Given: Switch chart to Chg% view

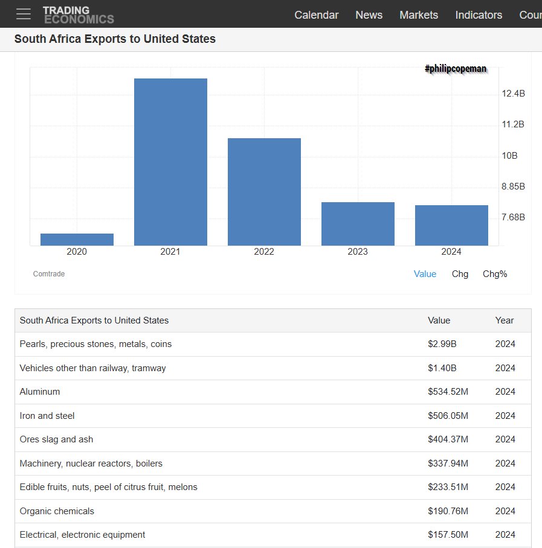Looking at the screenshot, I should coord(494,274).
